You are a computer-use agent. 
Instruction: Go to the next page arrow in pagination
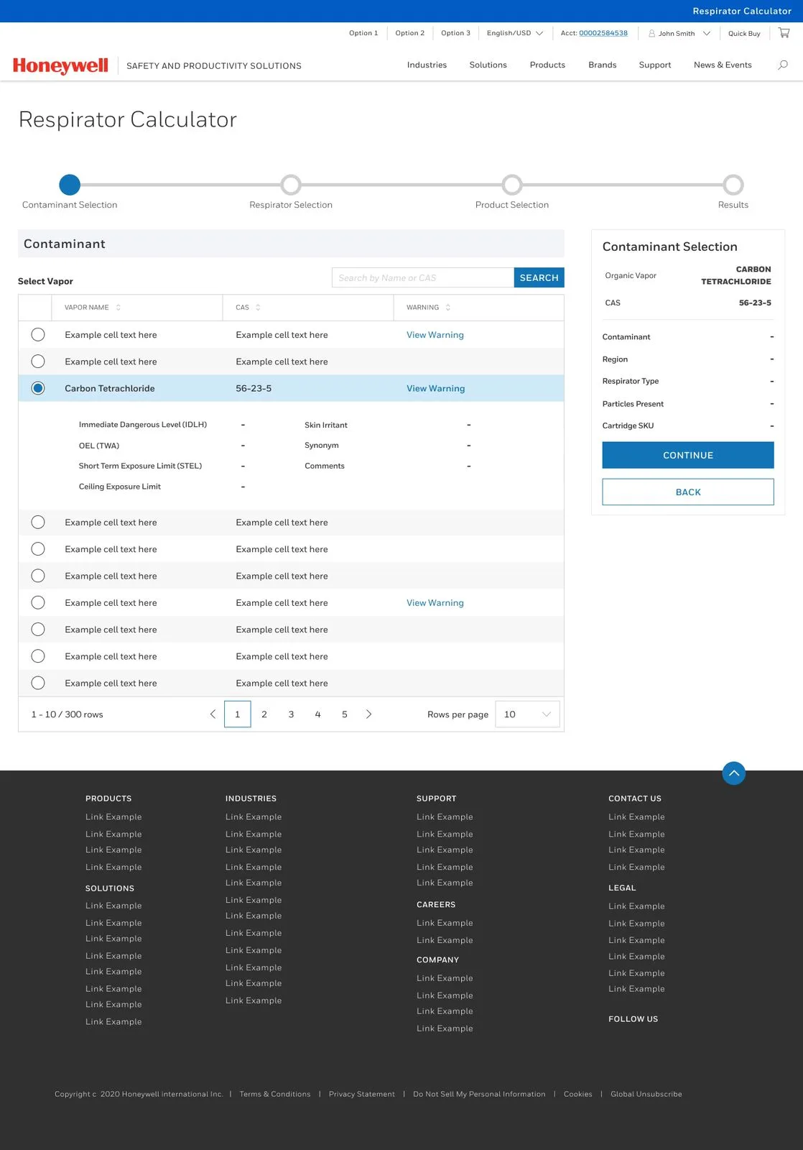(368, 714)
